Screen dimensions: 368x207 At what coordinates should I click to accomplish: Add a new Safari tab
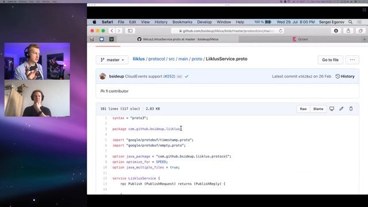click(365, 39)
